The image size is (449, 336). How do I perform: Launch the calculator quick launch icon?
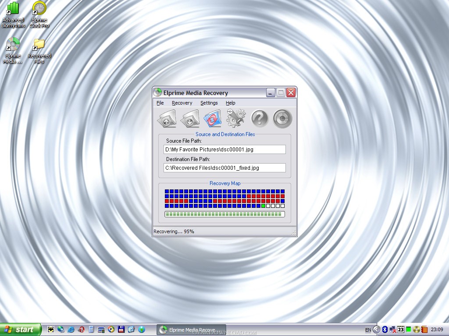click(x=91, y=329)
